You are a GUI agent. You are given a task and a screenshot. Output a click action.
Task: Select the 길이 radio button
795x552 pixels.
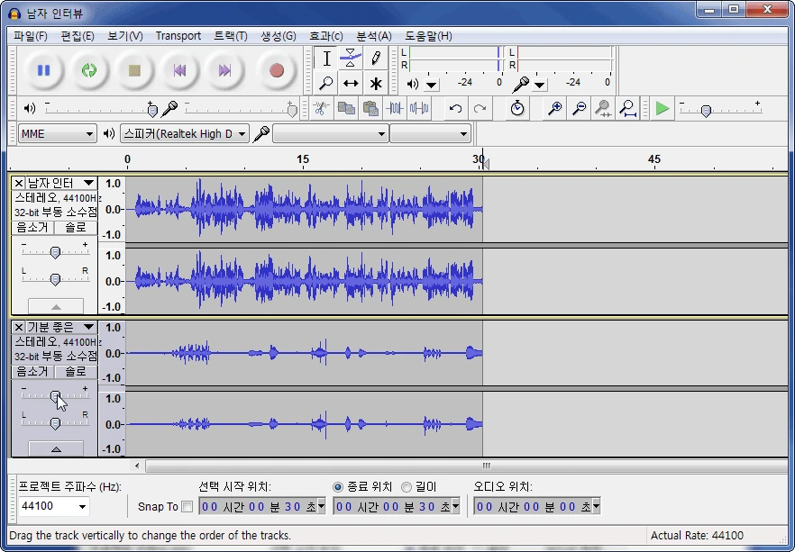coord(407,486)
